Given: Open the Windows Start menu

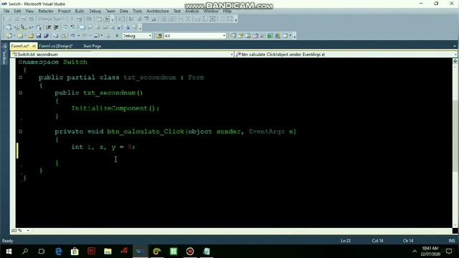Looking at the screenshot, I should pyautogui.click(x=9, y=252).
